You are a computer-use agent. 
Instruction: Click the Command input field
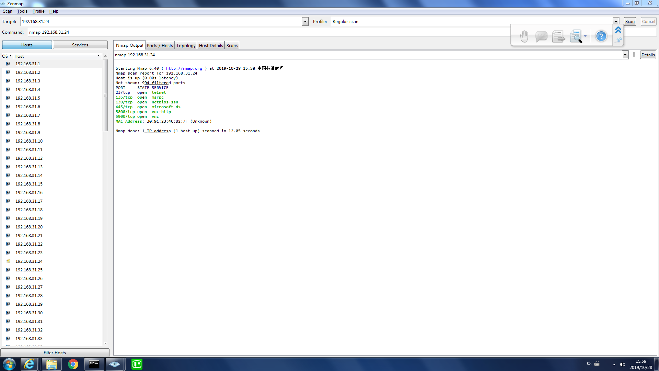coord(268,32)
